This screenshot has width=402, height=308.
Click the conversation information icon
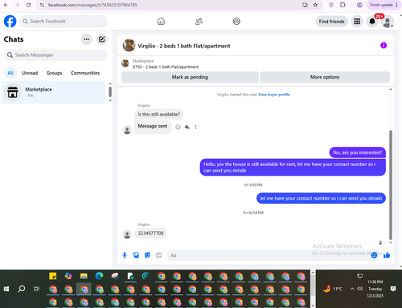pos(384,46)
